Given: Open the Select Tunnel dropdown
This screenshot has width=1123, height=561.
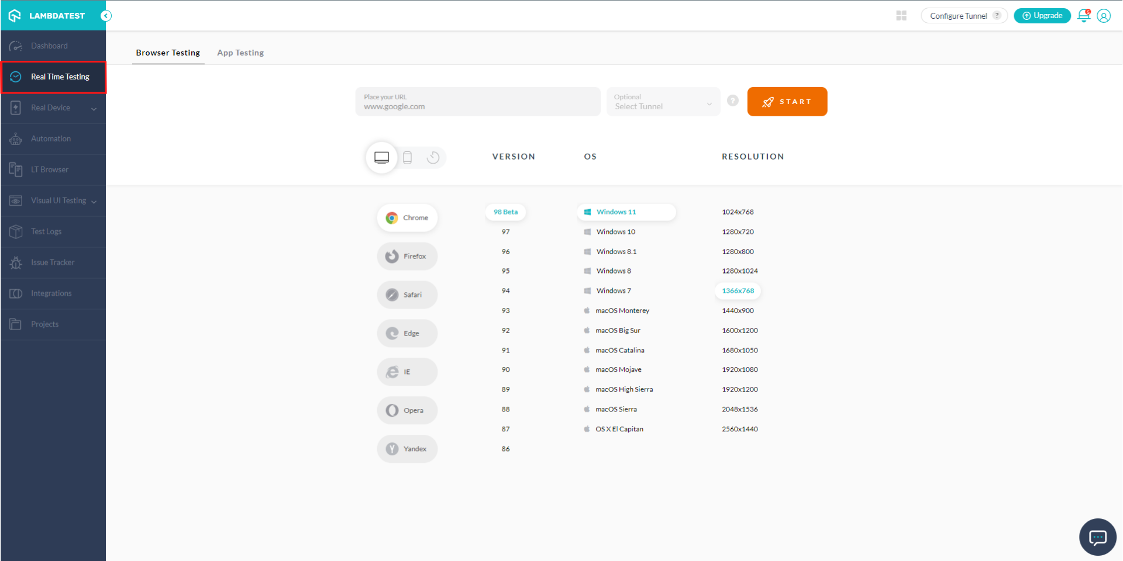Looking at the screenshot, I should (x=663, y=102).
